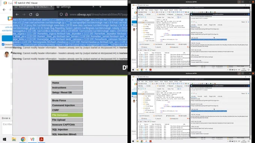The width and height of the screenshot is (255, 143).
Task: Open Analyse menu in upper Conference window ZAP
Action: point(151,10)
